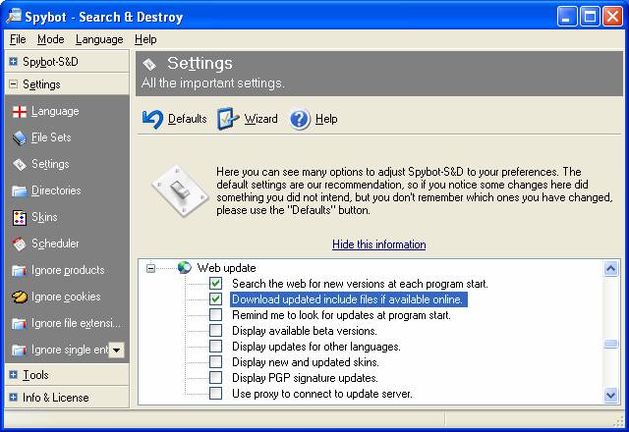Click the Defaults undo arrow icon
This screenshot has height=432, width=629.
click(x=153, y=119)
